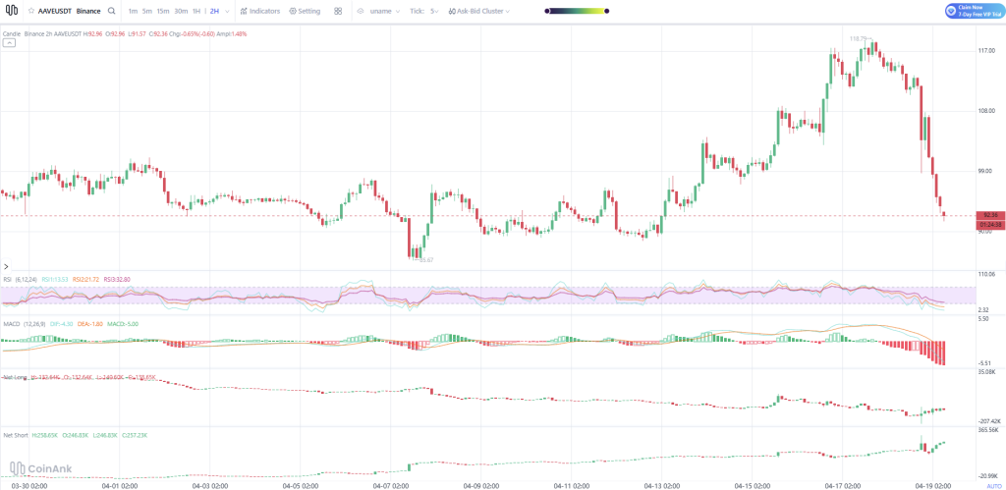The image size is (1006, 490).
Task: Click the 04-07 02:00 time axis label
Action: pyautogui.click(x=392, y=485)
